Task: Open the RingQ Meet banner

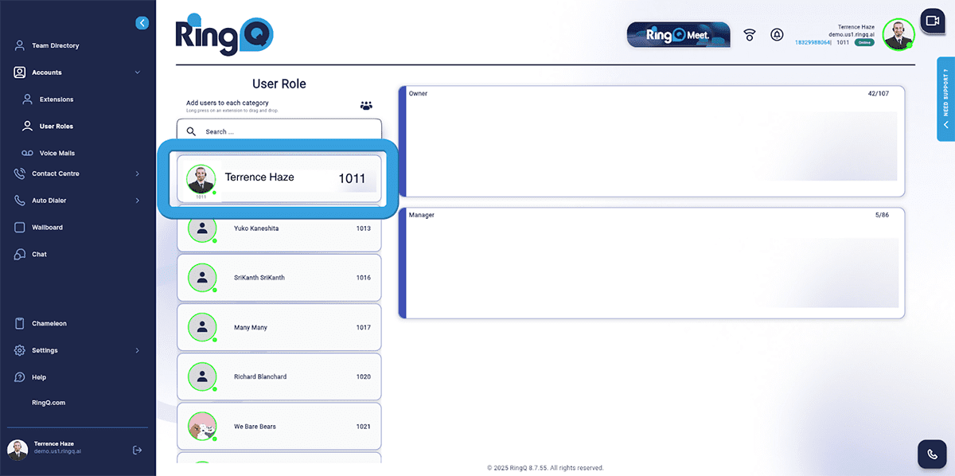Action: coord(678,35)
